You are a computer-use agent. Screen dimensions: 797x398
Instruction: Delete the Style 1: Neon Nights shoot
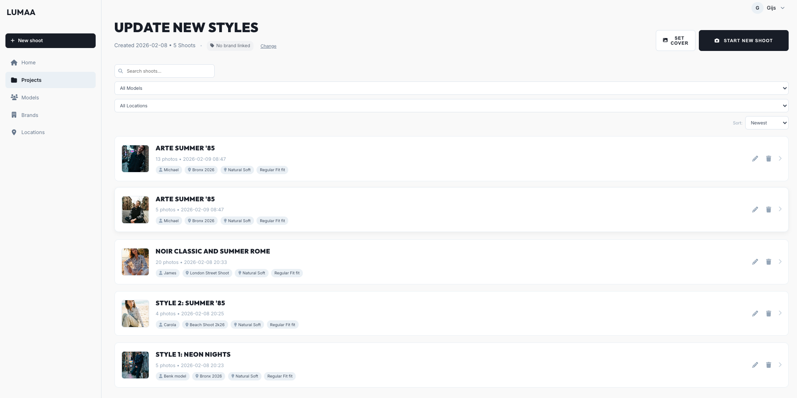tap(768, 365)
